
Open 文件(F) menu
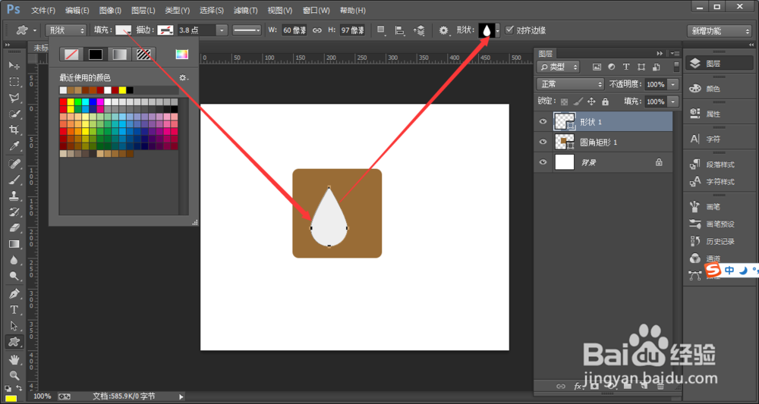(x=43, y=10)
